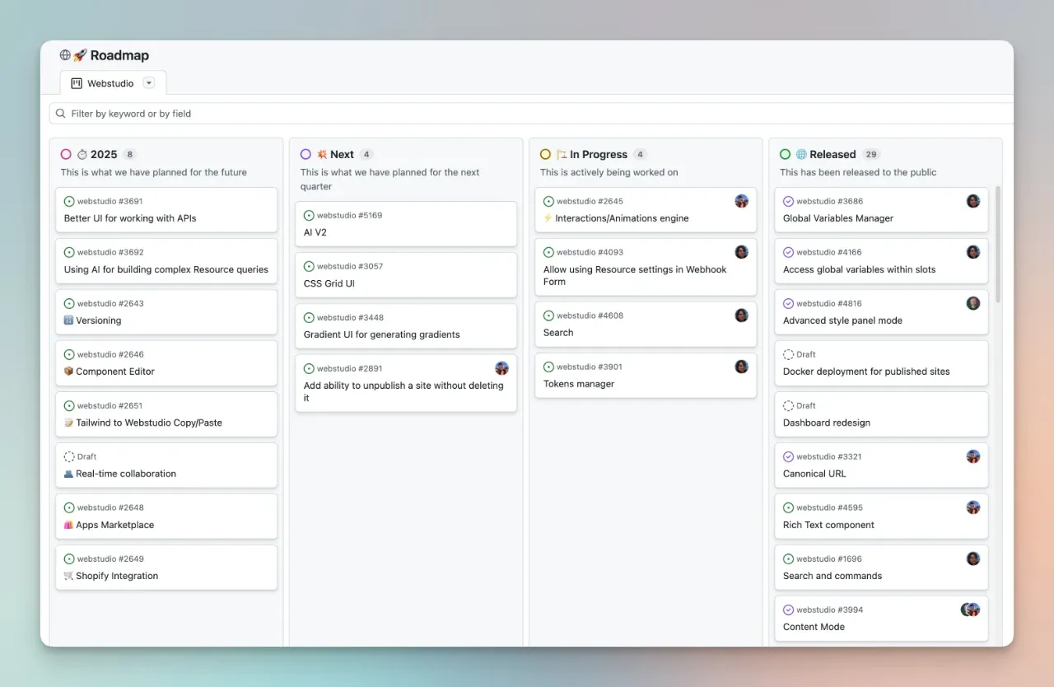
Task: Click the webstudio #2648 reference text
Action: point(110,507)
